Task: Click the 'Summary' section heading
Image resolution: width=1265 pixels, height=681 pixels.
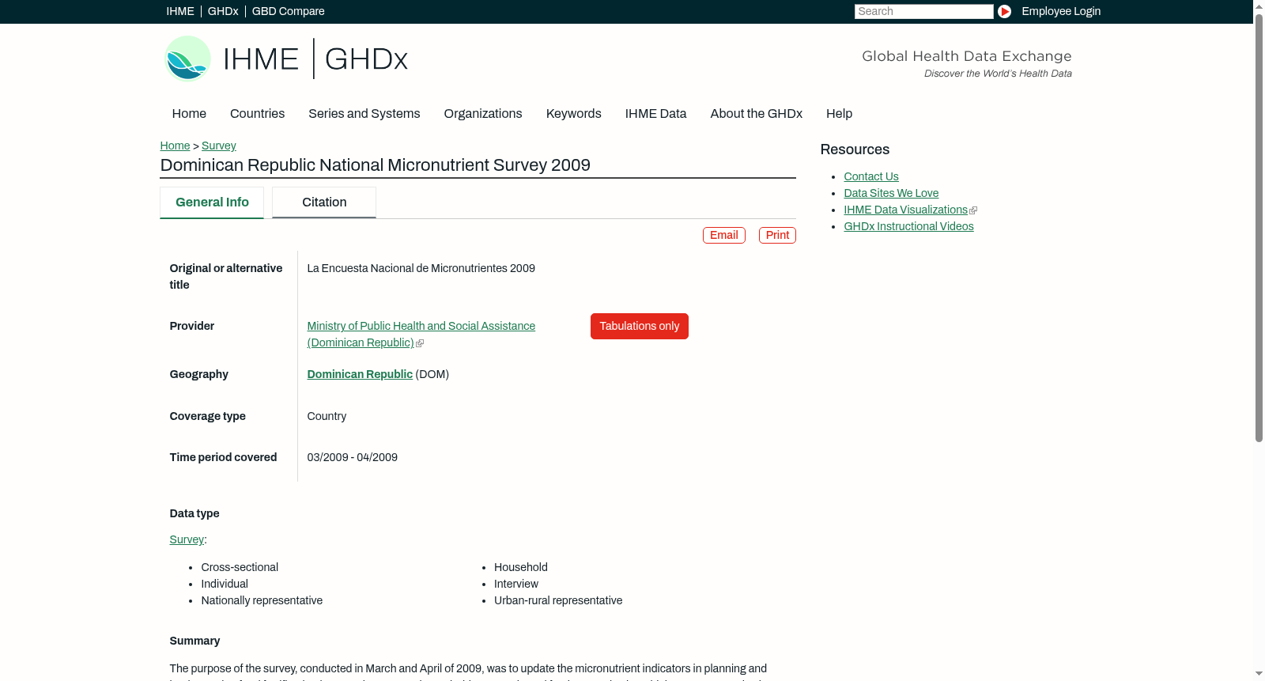Action: click(194, 641)
